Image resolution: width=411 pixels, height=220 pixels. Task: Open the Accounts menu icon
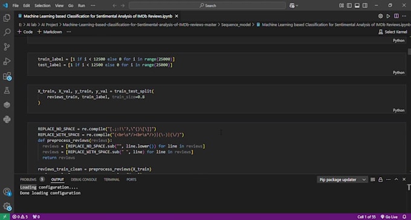pyautogui.click(x=7, y=192)
